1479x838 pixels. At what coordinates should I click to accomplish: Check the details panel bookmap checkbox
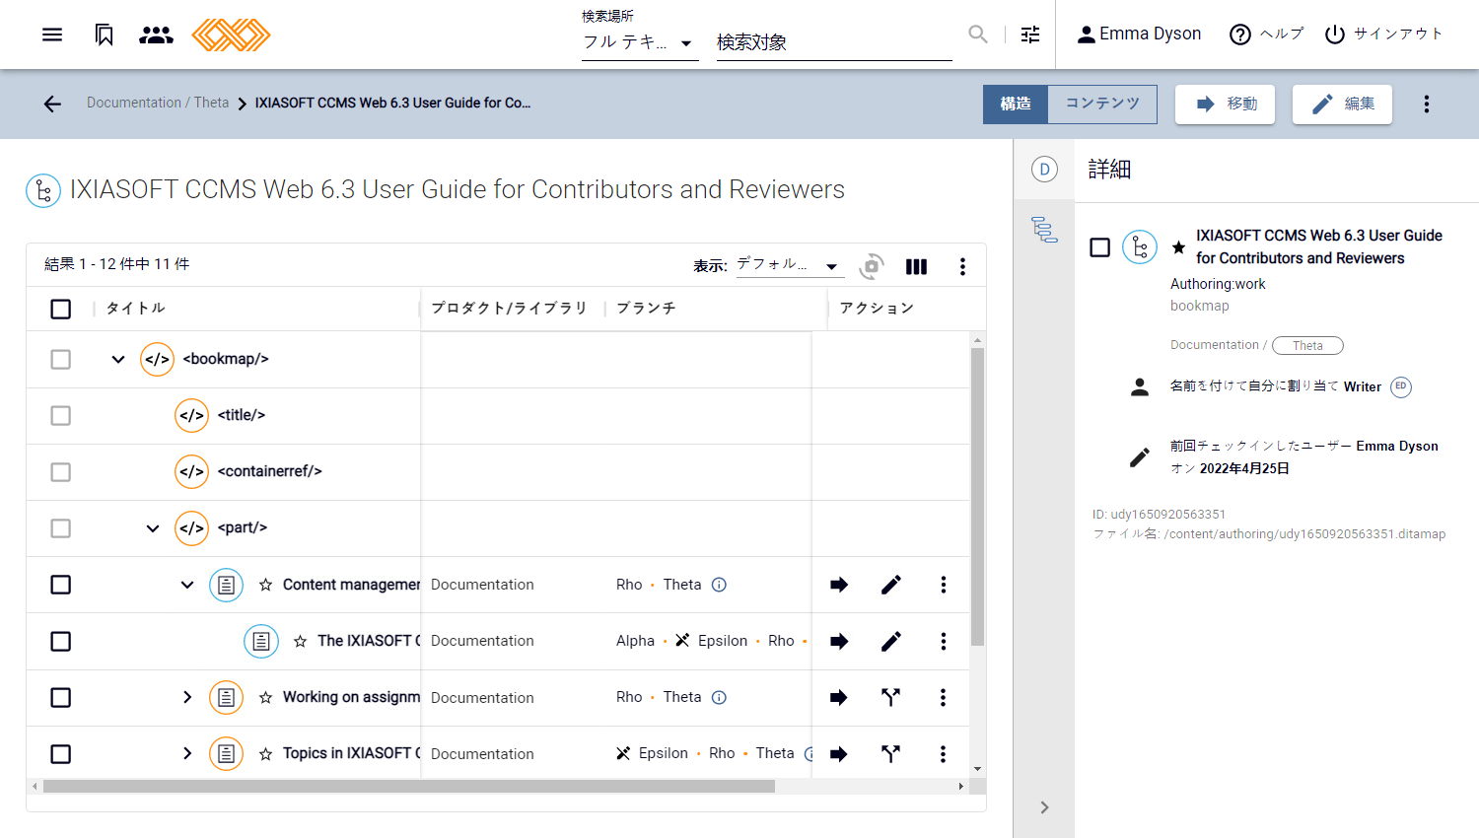point(1100,247)
